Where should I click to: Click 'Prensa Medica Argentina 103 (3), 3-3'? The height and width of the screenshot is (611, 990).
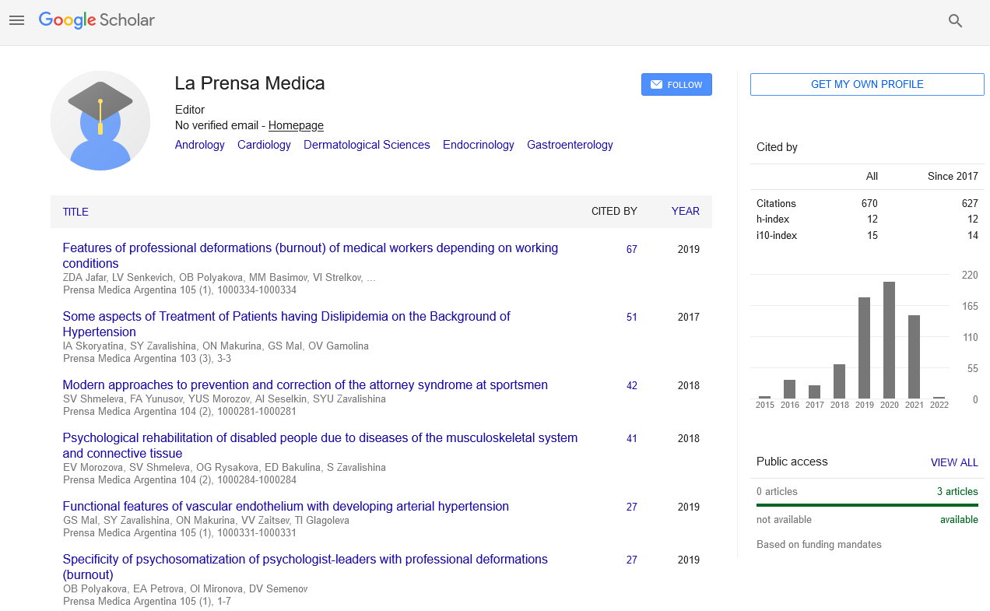(x=147, y=359)
